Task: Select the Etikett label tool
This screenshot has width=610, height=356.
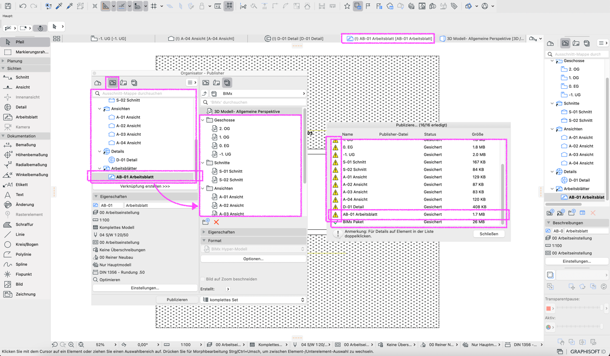Action: click(25, 185)
